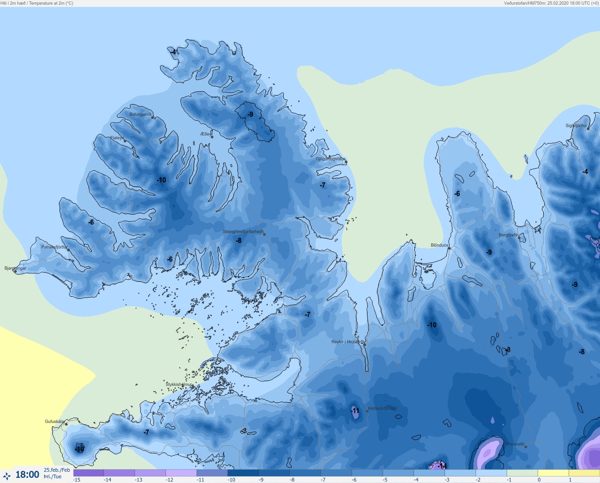600x483 pixels.
Task: Click the -4 value below Siglufjörður
Action: 585,172
